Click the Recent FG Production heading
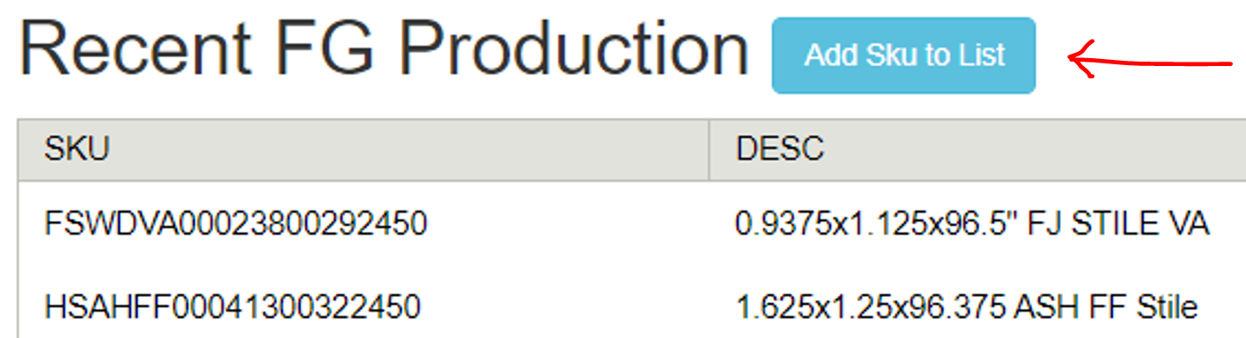The height and width of the screenshot is (338, 1246). click(384, 49)
